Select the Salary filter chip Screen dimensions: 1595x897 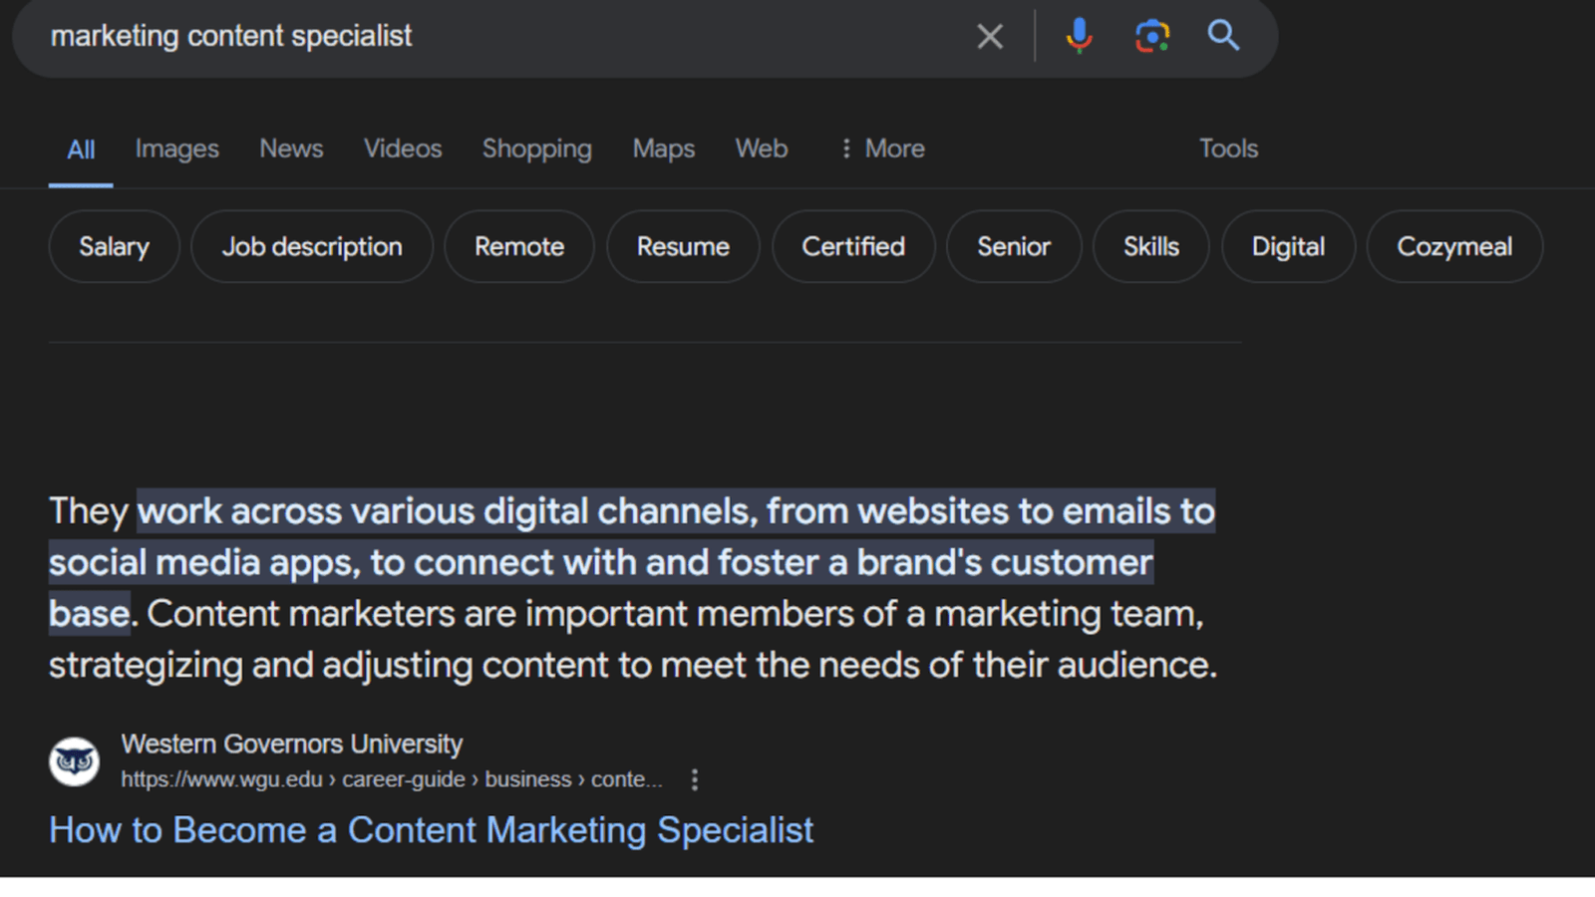[x=114, y=246]
